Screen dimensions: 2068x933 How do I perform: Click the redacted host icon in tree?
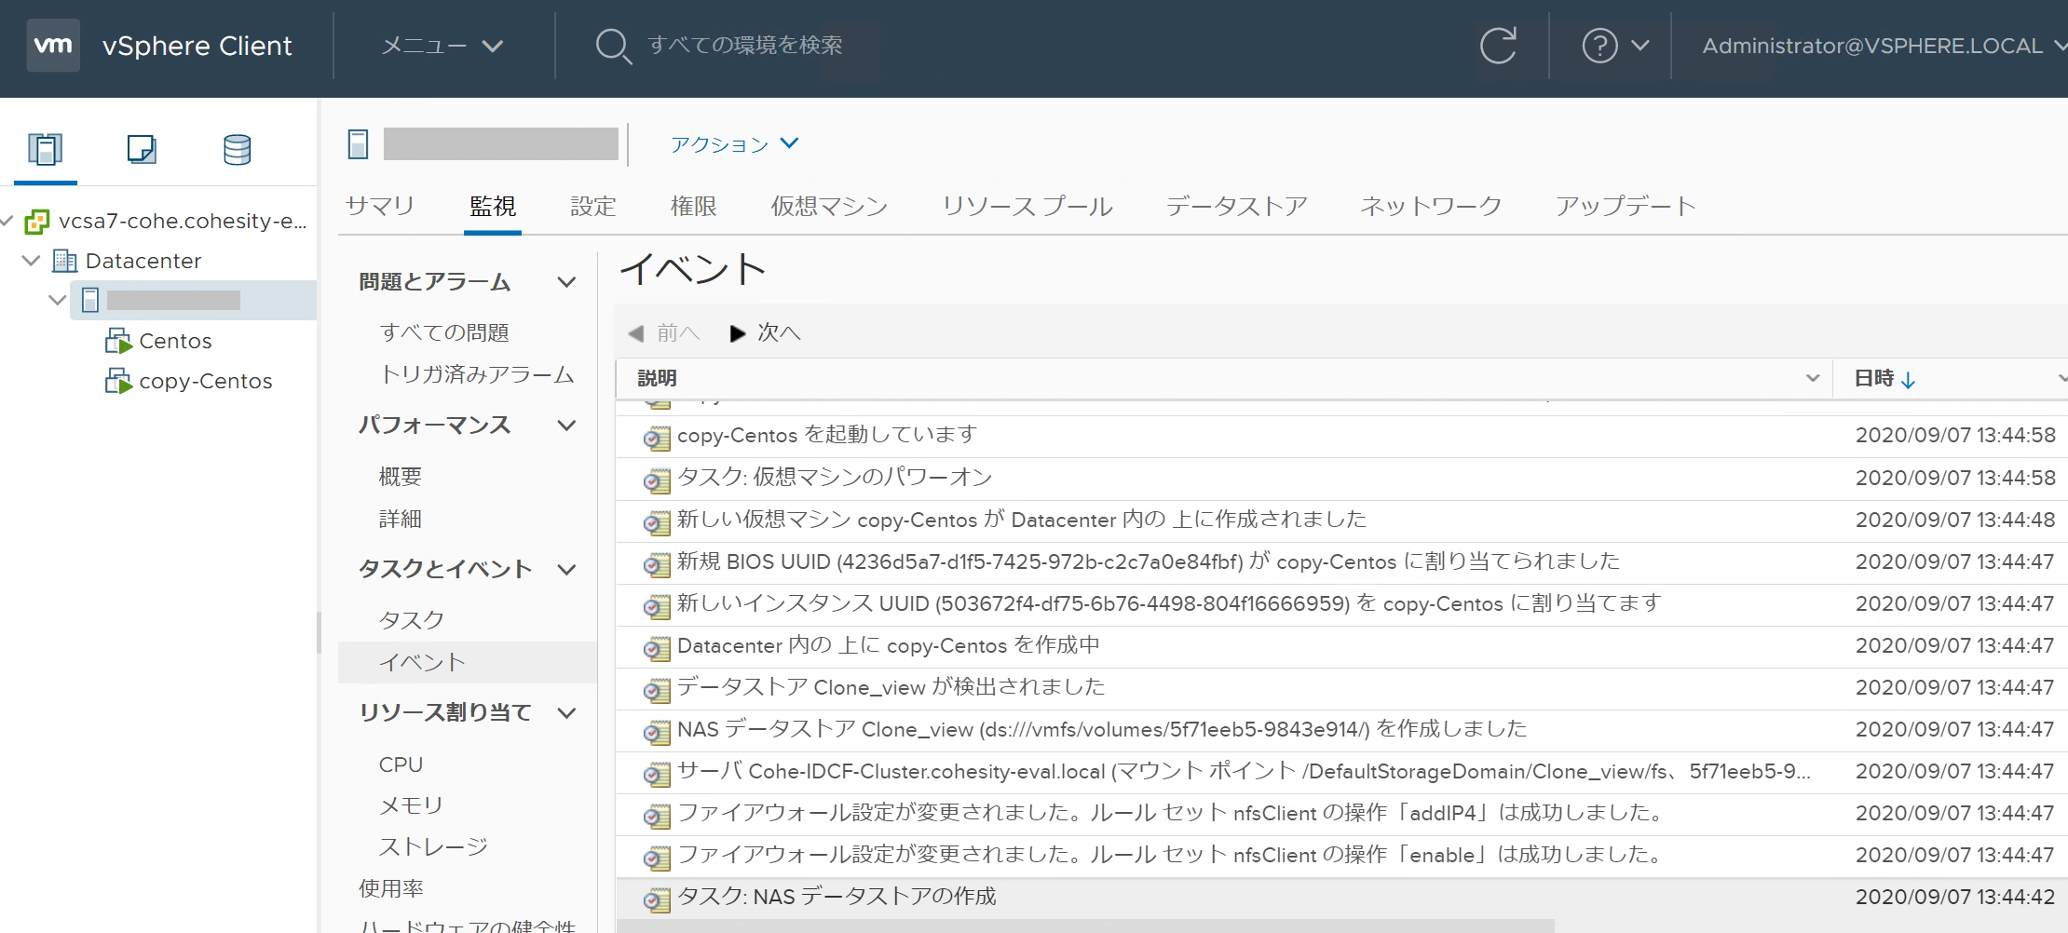click(90, 300)
